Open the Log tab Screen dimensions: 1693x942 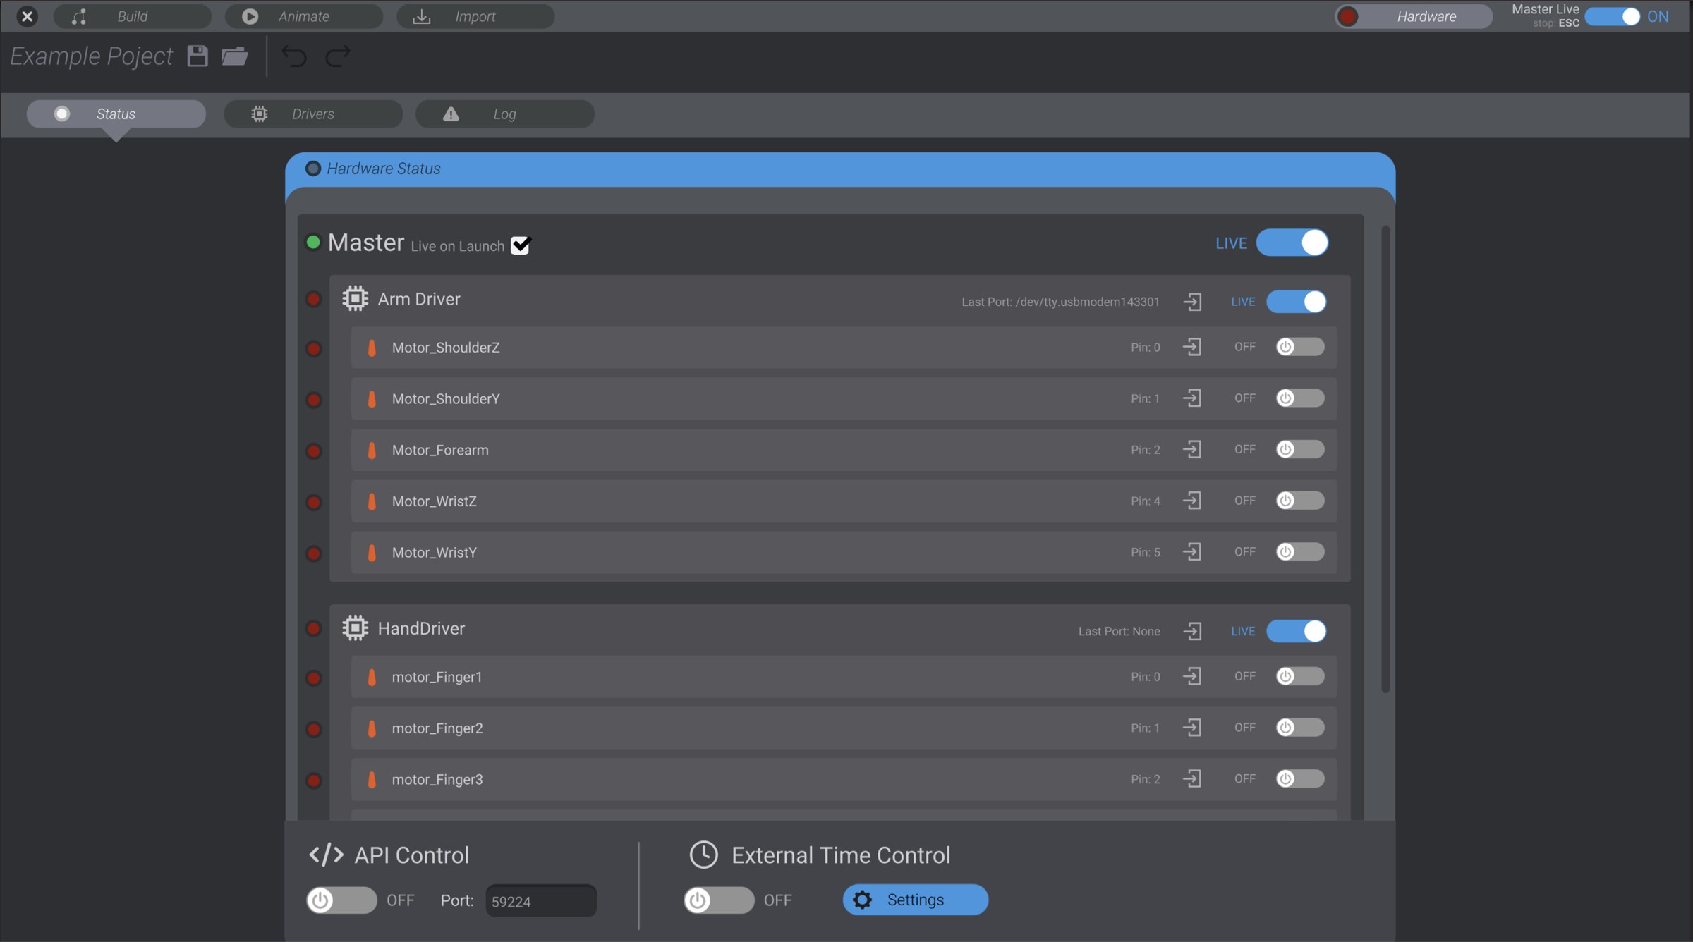[x=504, y=114]
